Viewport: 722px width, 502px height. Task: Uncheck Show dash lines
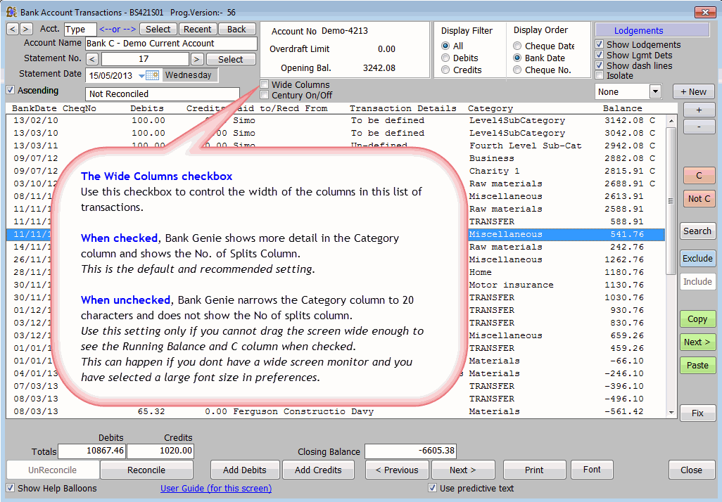pos(600,65)
